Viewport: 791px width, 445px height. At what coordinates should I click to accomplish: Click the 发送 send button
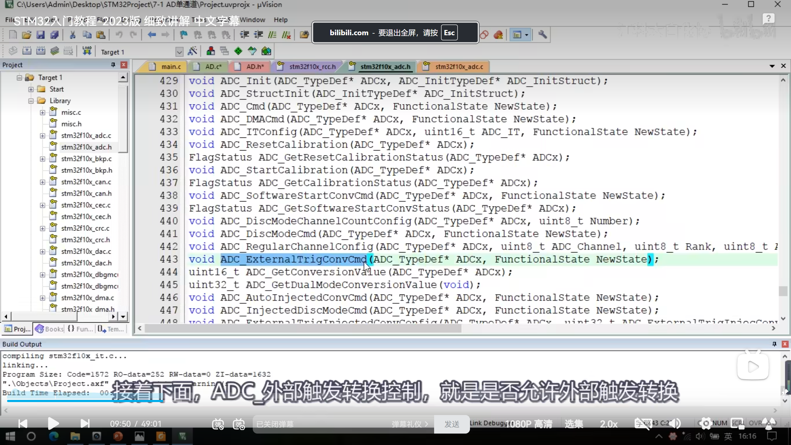click(x=452, y=424)
